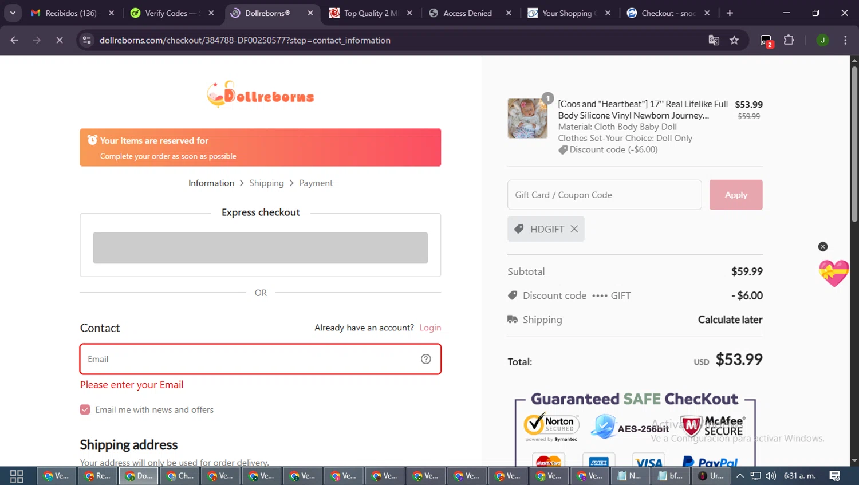
Task: Switch to the Recibidos (136) Gmail tab
Action: coord(64,13)
